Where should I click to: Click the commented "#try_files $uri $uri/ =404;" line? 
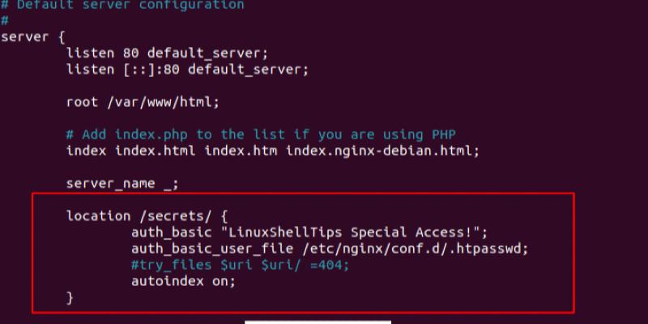(244, 265)
